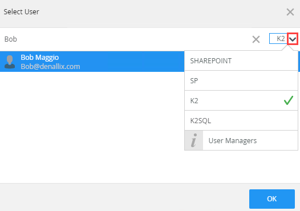
Task: Select the SP label option
Action: 241,80
